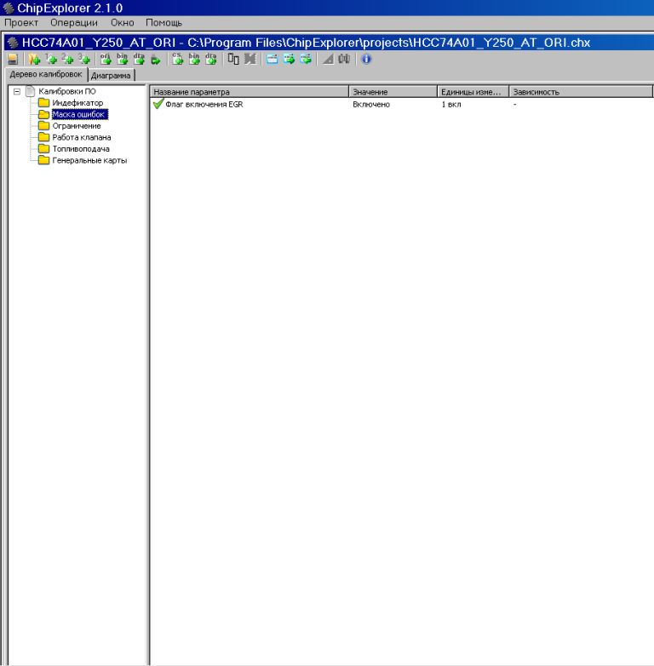Open the Индефикатор folder in tree
The width and height of the screenshot is (654, 666).
click(77, 103)
